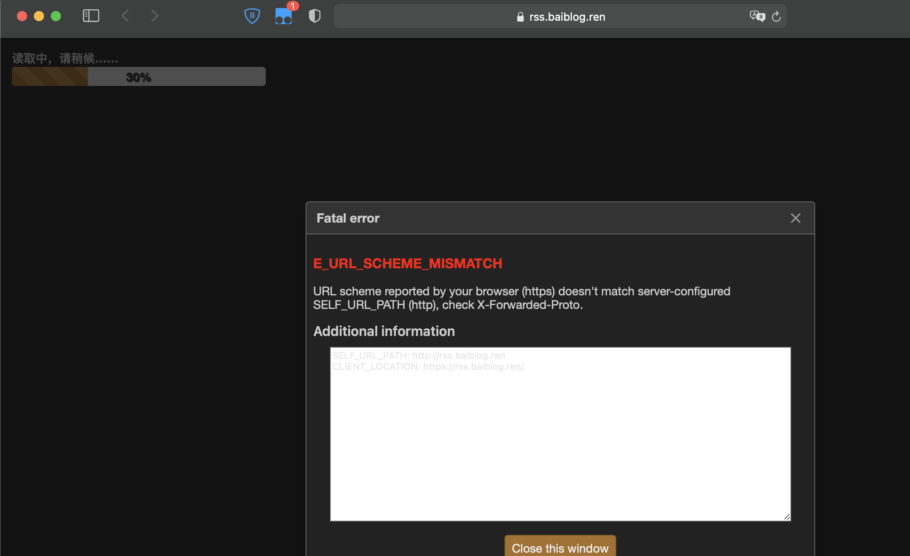Click the Close this window button
Screen dimensions: 910x556
click(560, 547)
